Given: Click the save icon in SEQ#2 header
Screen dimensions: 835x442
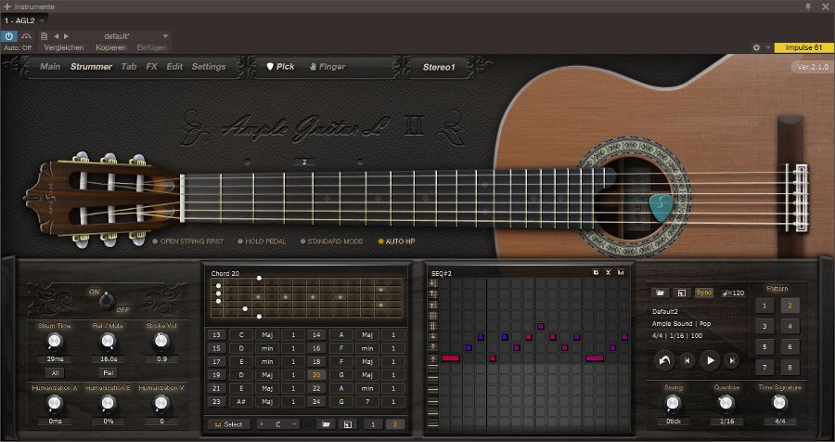Looking at the screenshot, I should coord(596,272).
